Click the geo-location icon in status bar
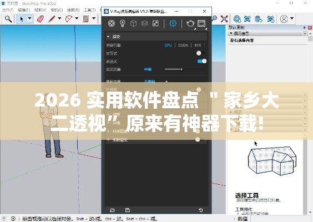Image resolution: width=313 pixels, height=222 pixels. 4,219
